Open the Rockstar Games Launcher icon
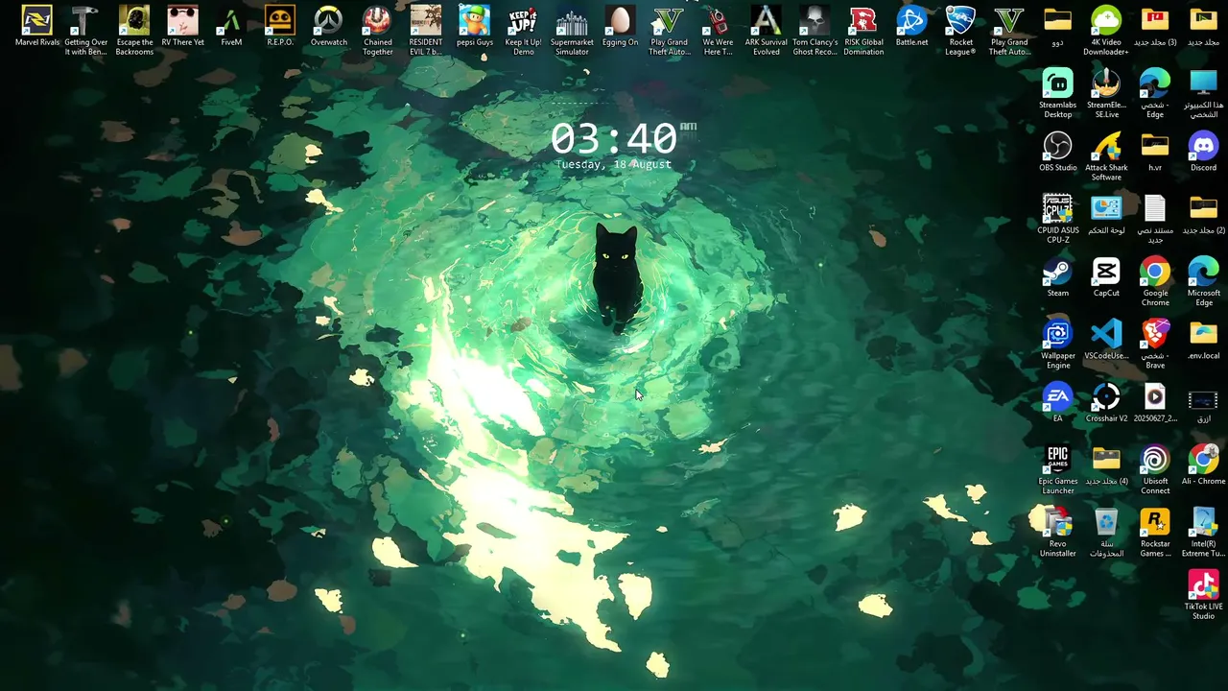 click(1155, 532)
